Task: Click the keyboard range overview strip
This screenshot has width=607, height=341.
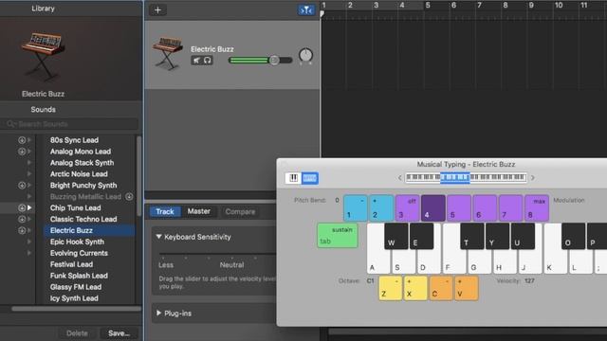Action: point(466,177)
